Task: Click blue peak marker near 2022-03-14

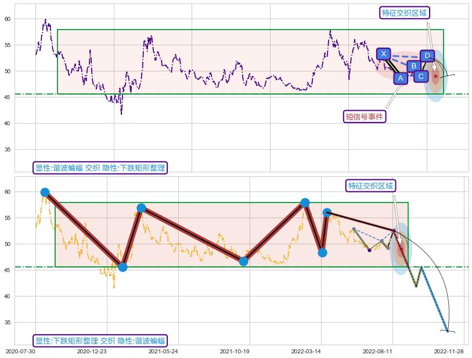Action: point(305,202)
